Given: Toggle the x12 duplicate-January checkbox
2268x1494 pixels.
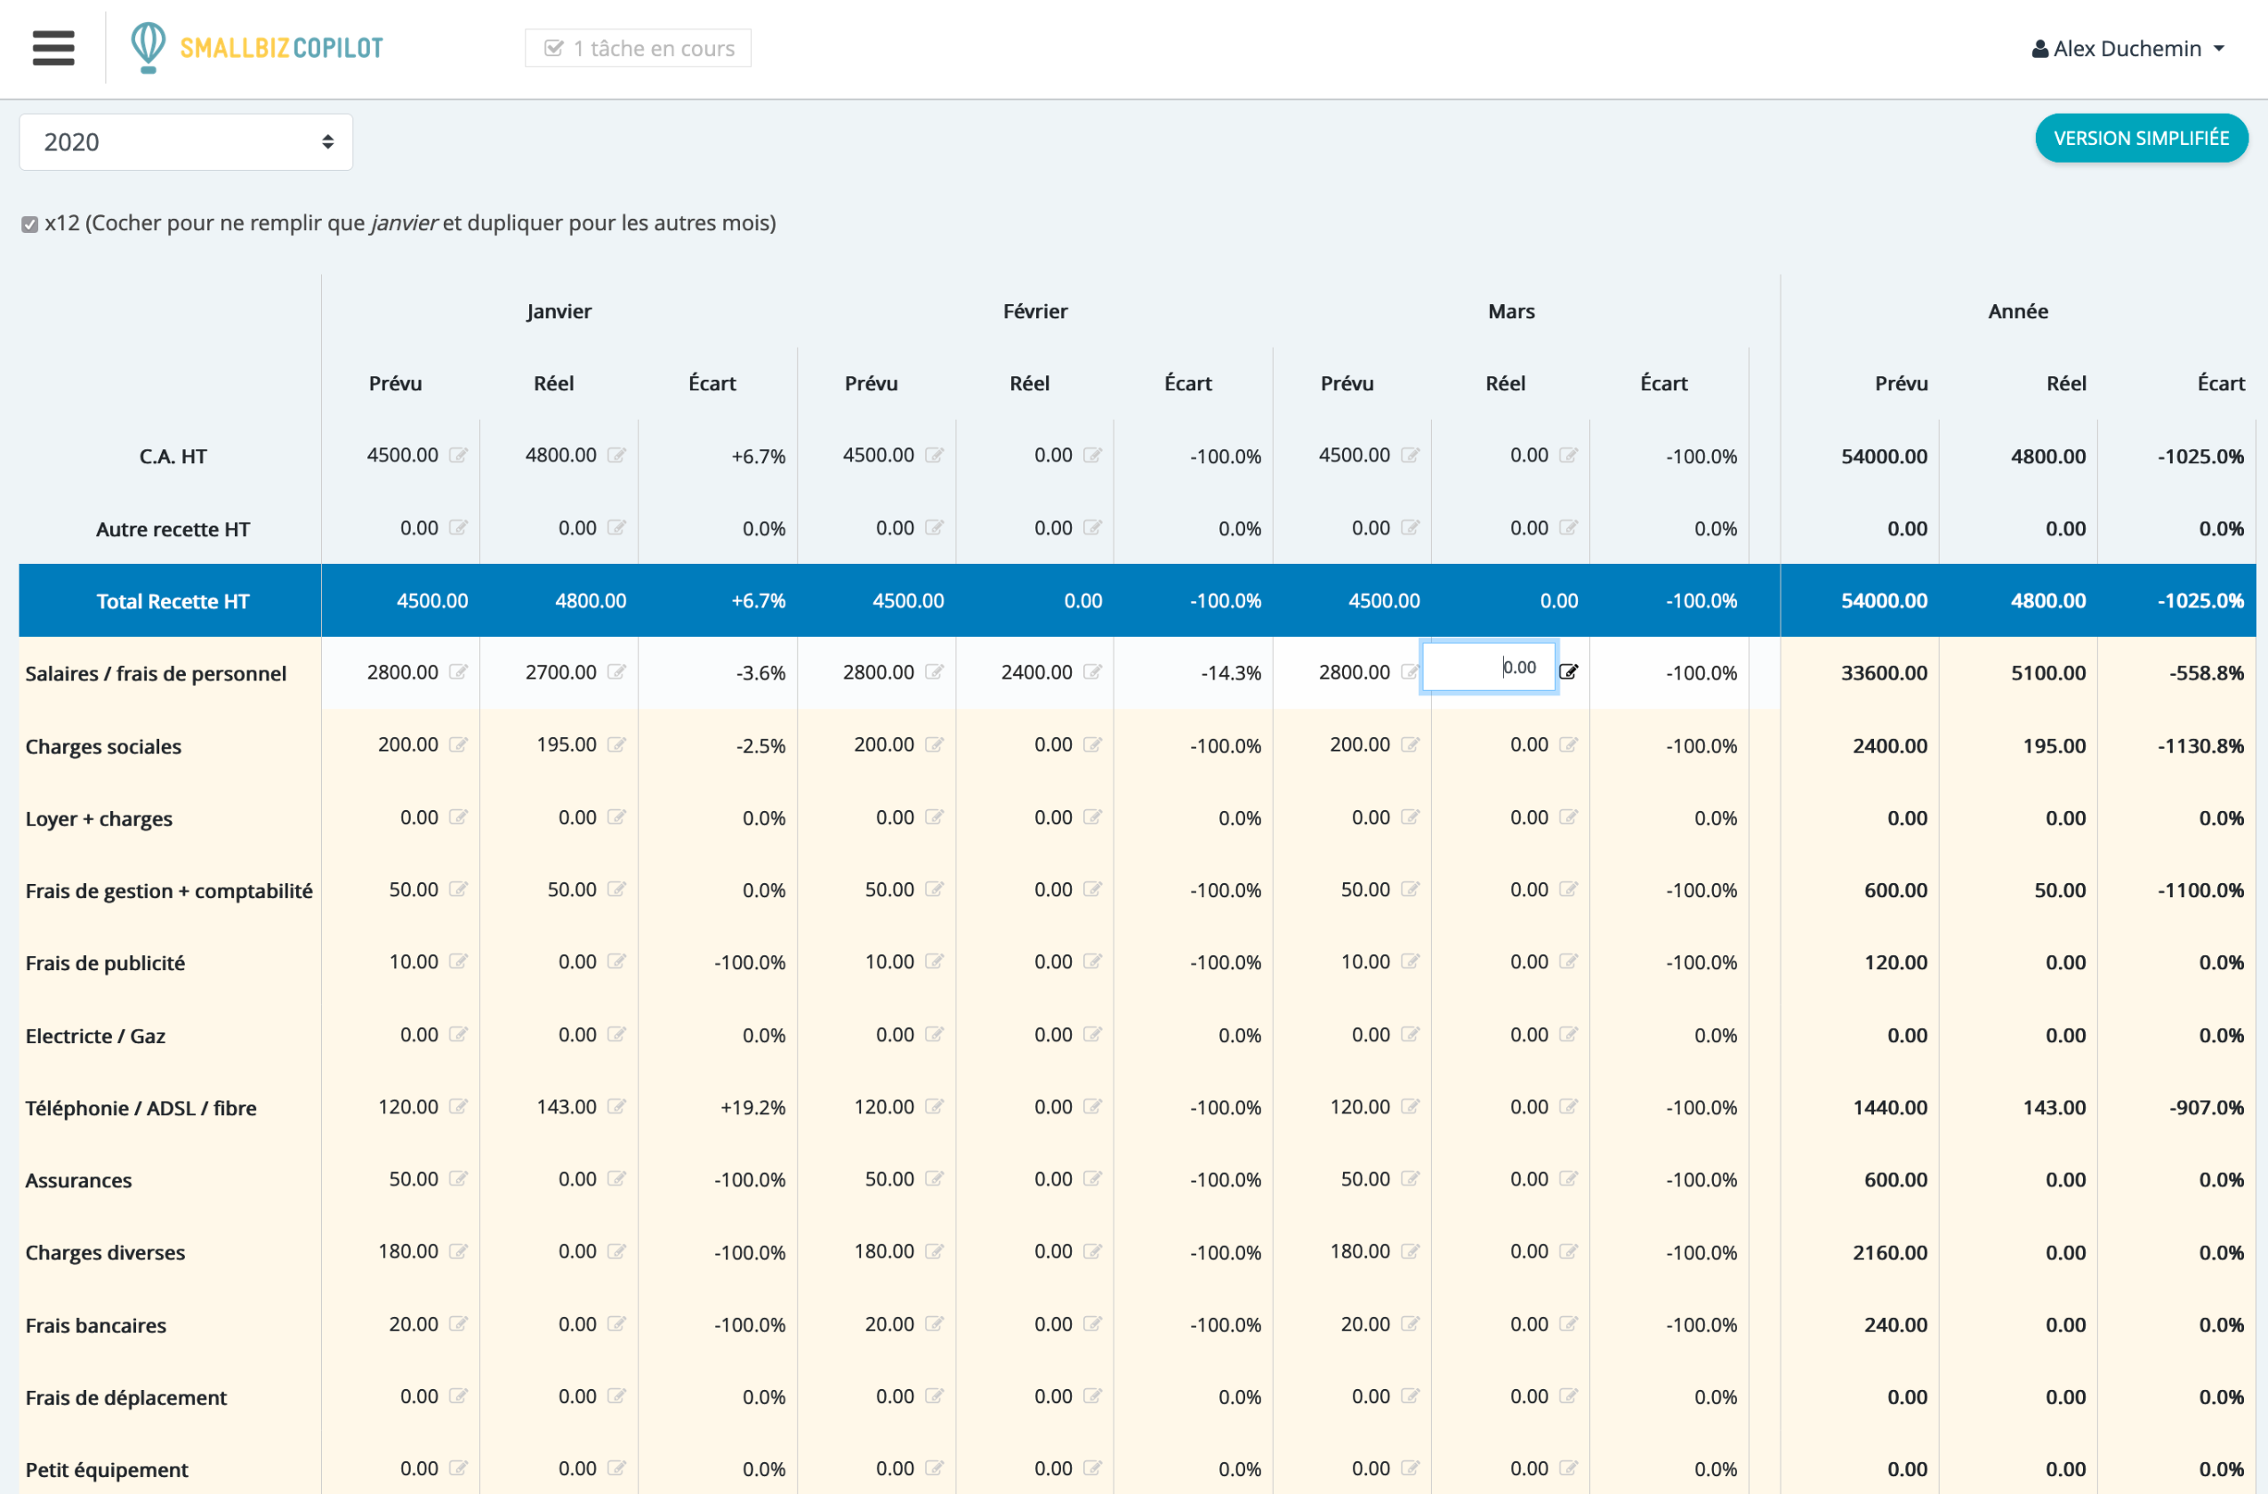Looking at the screenshot, I should point(29,224).
